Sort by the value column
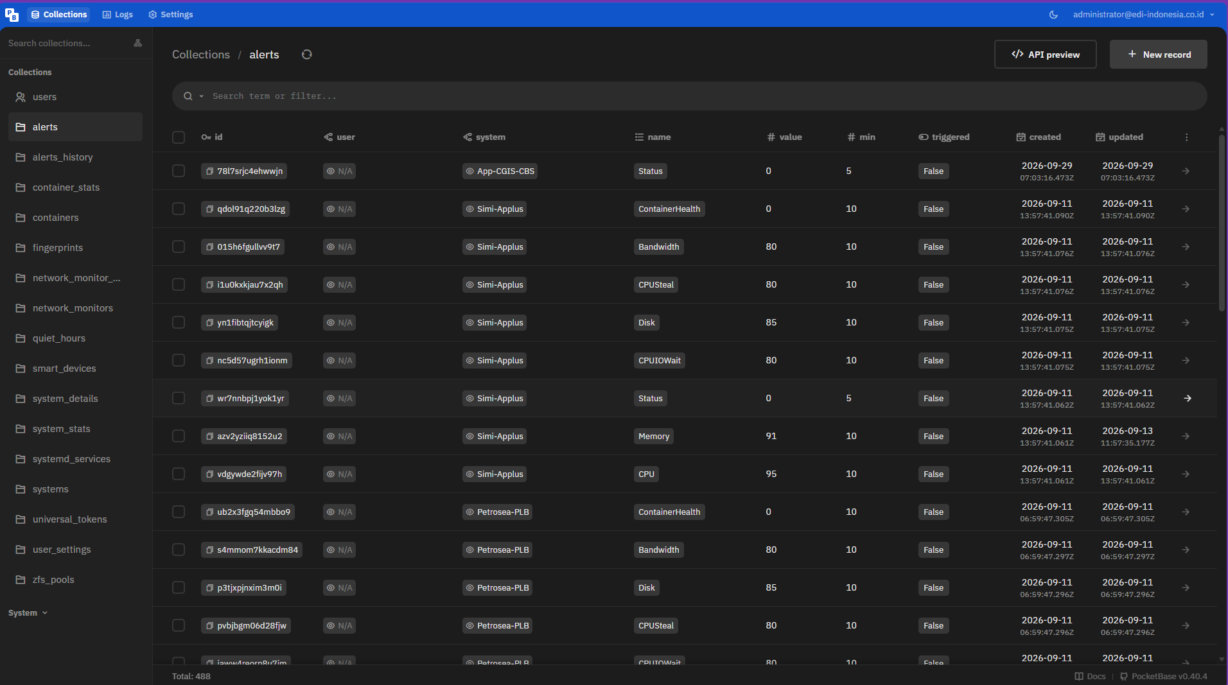Viewport: 1228px width, 685px height. coord(784,137)
